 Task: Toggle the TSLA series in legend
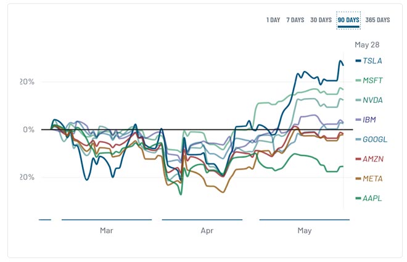[372, 61]
